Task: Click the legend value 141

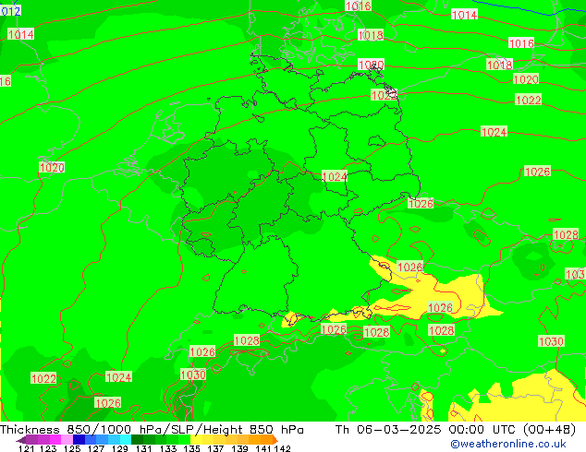Action: click(x=263, y=448)
